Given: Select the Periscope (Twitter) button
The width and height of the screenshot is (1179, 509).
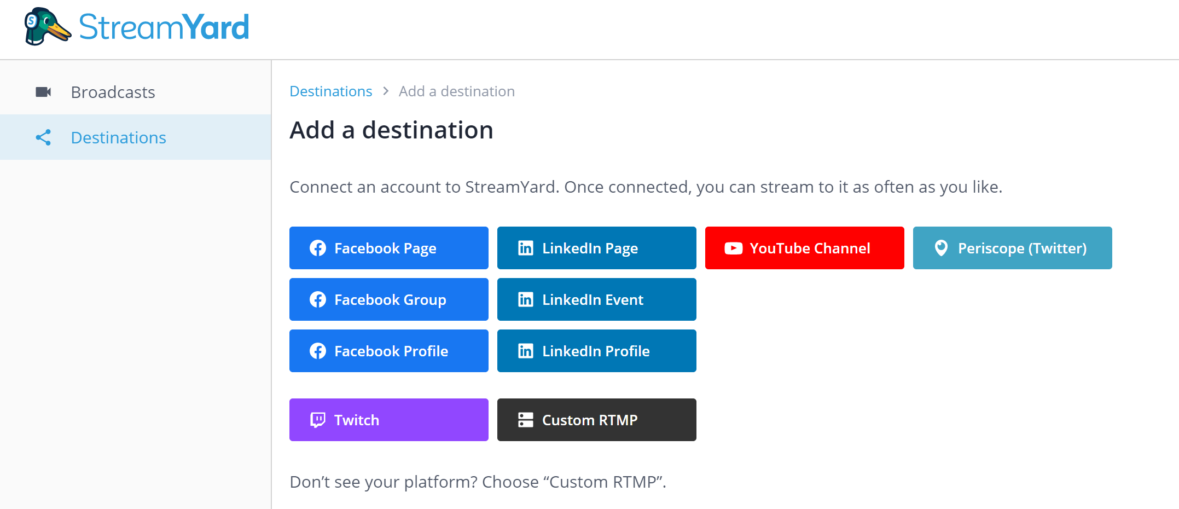Looking at the screenshot, I should pyautogui.click(x=1013, y=248).
